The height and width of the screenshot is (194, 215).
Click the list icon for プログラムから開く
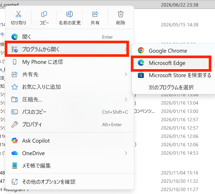[x=15, y=49]
